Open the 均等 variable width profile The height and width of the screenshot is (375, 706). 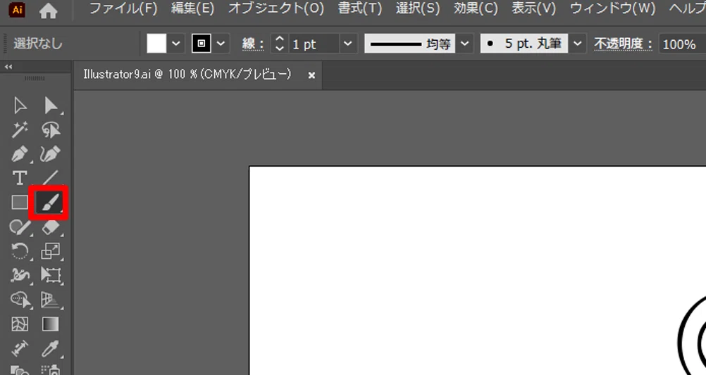410,44
